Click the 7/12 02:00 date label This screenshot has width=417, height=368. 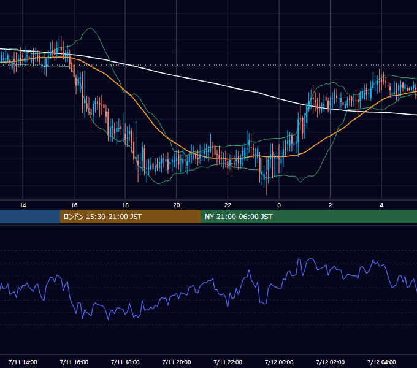(331, 362)
